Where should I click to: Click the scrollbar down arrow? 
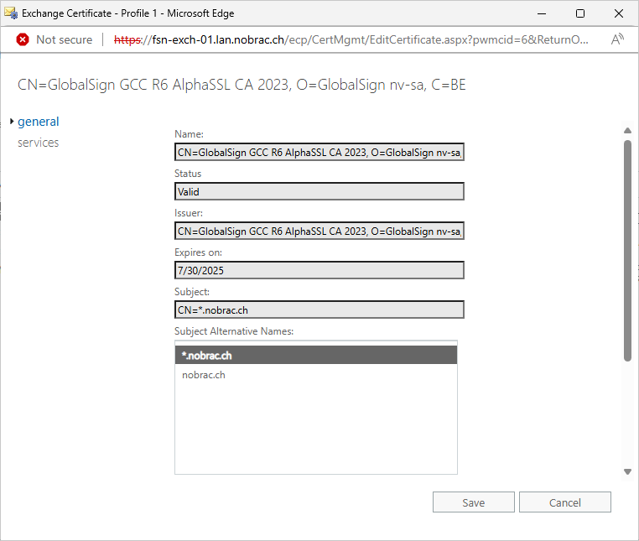[627, 471]
